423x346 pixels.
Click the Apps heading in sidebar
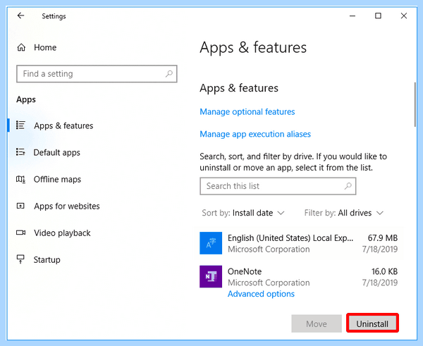coord(26,100)
